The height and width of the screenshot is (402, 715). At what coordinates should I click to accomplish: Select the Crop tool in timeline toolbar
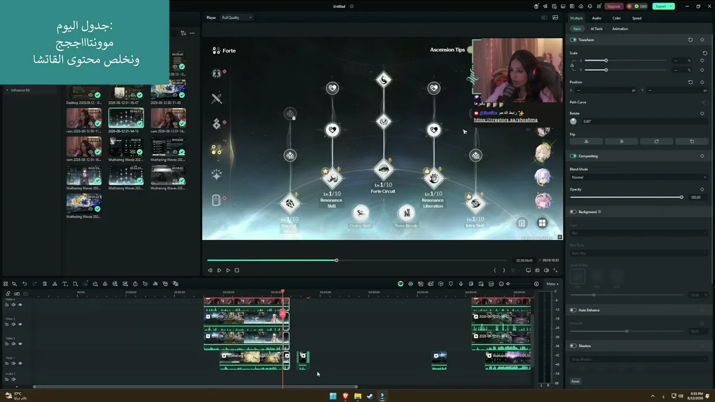[75, 284]
